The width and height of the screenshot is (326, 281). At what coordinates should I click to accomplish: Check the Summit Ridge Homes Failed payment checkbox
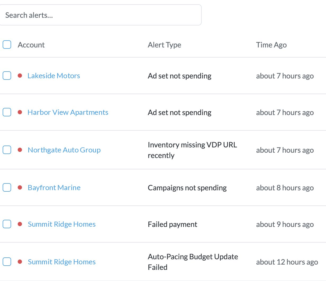click(7, 224)
